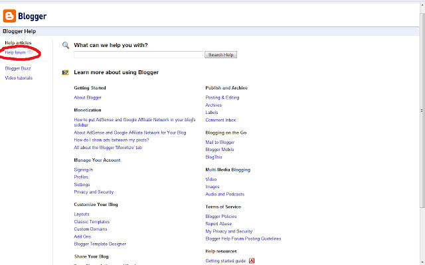The height and width of the screenshot is (265, 425).
Task: Open All about the Blogger Monetize tab link
Action: (108, 147)
